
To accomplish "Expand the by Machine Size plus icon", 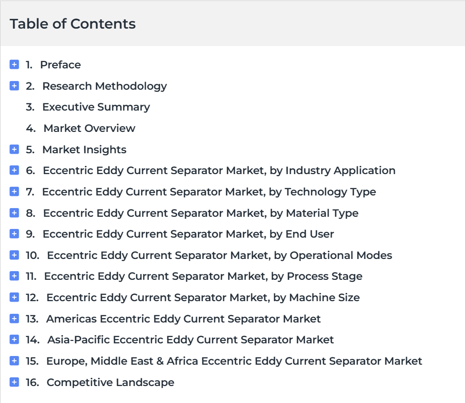I will point(14,297).
